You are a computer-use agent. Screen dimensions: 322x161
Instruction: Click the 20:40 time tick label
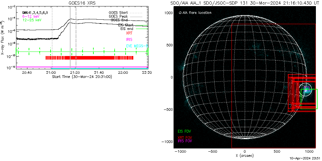tap(27, 73)
